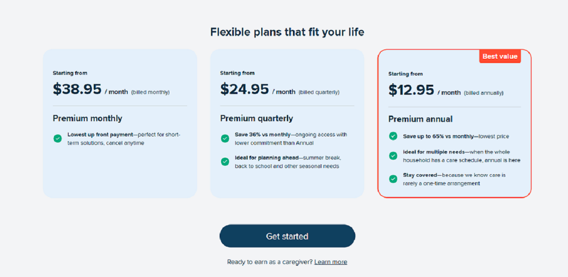Click checkmark icon next to Ideal for planning ahead
The width and height of the screenshot is (568, 277).
(225, 161)
